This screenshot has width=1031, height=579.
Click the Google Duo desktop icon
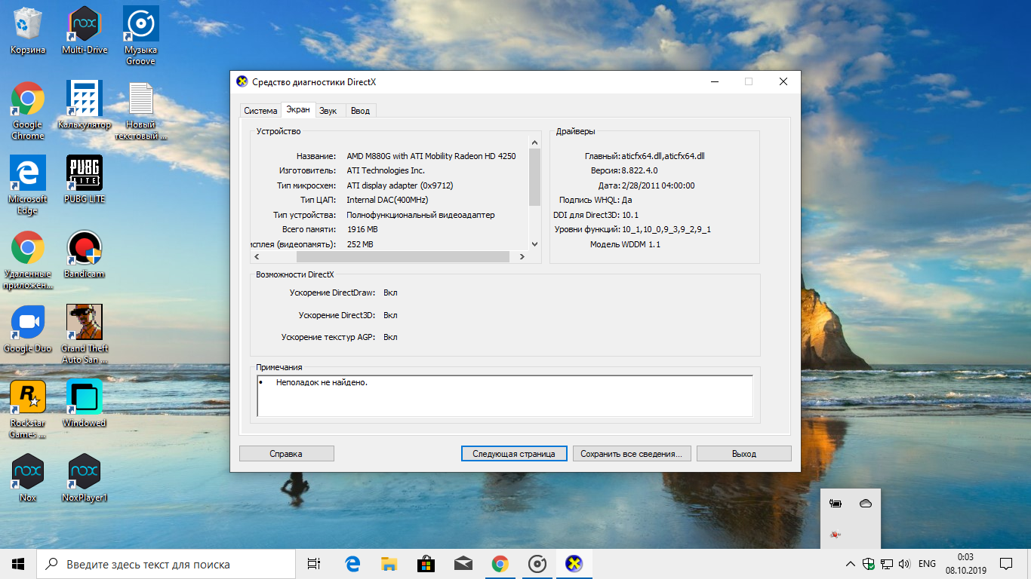point(28,323)
